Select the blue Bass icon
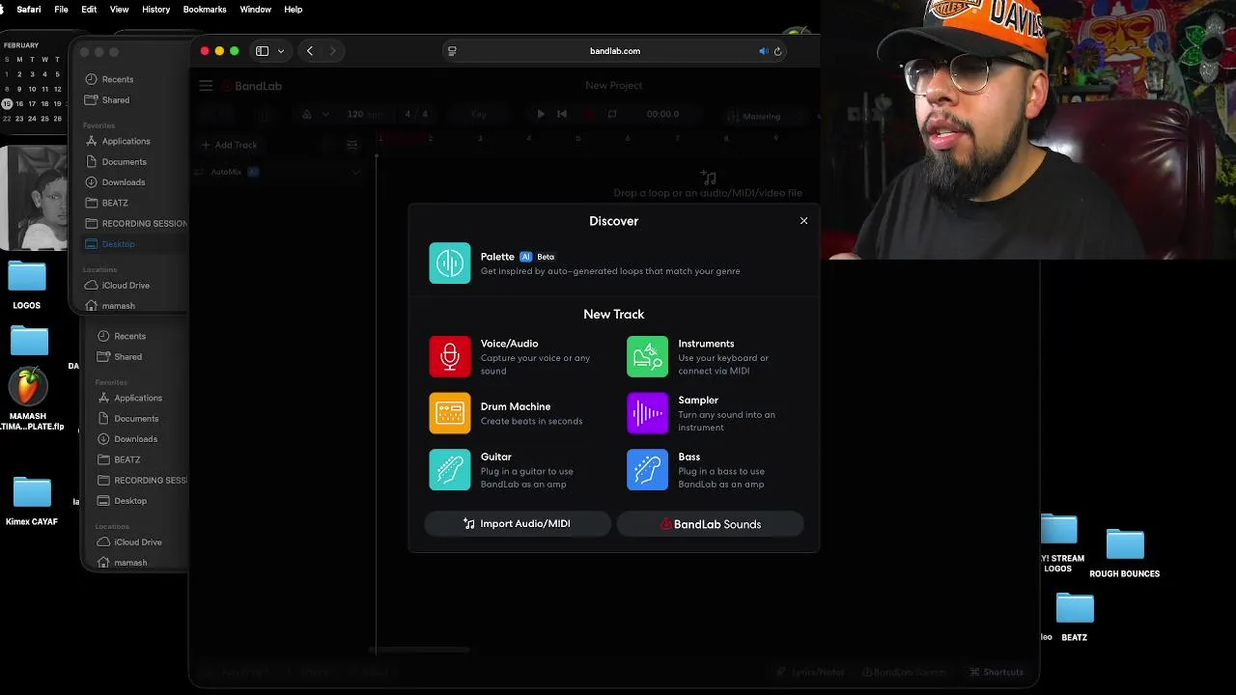This screenshot has width=1236, height=695. (647, 469)
